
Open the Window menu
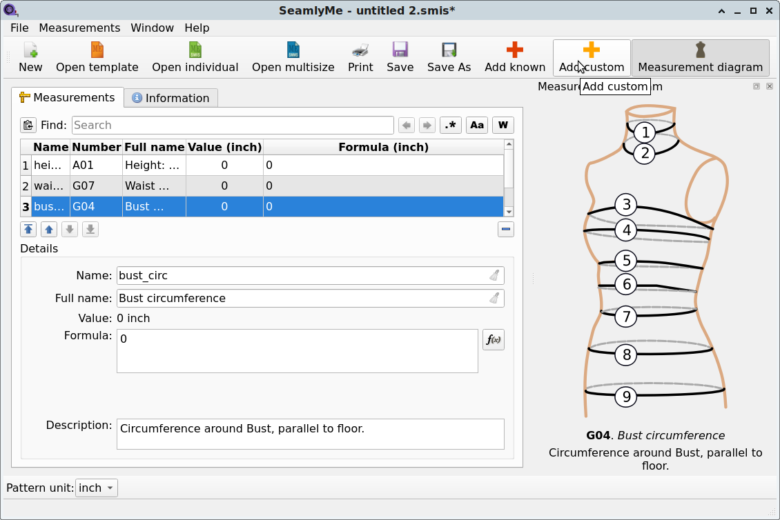click(153, 28)
